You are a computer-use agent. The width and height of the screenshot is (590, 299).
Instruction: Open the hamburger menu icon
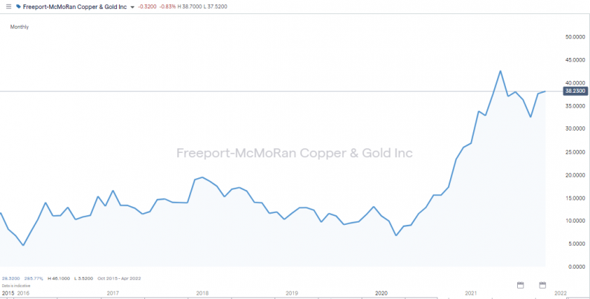[x=7, y=7]
